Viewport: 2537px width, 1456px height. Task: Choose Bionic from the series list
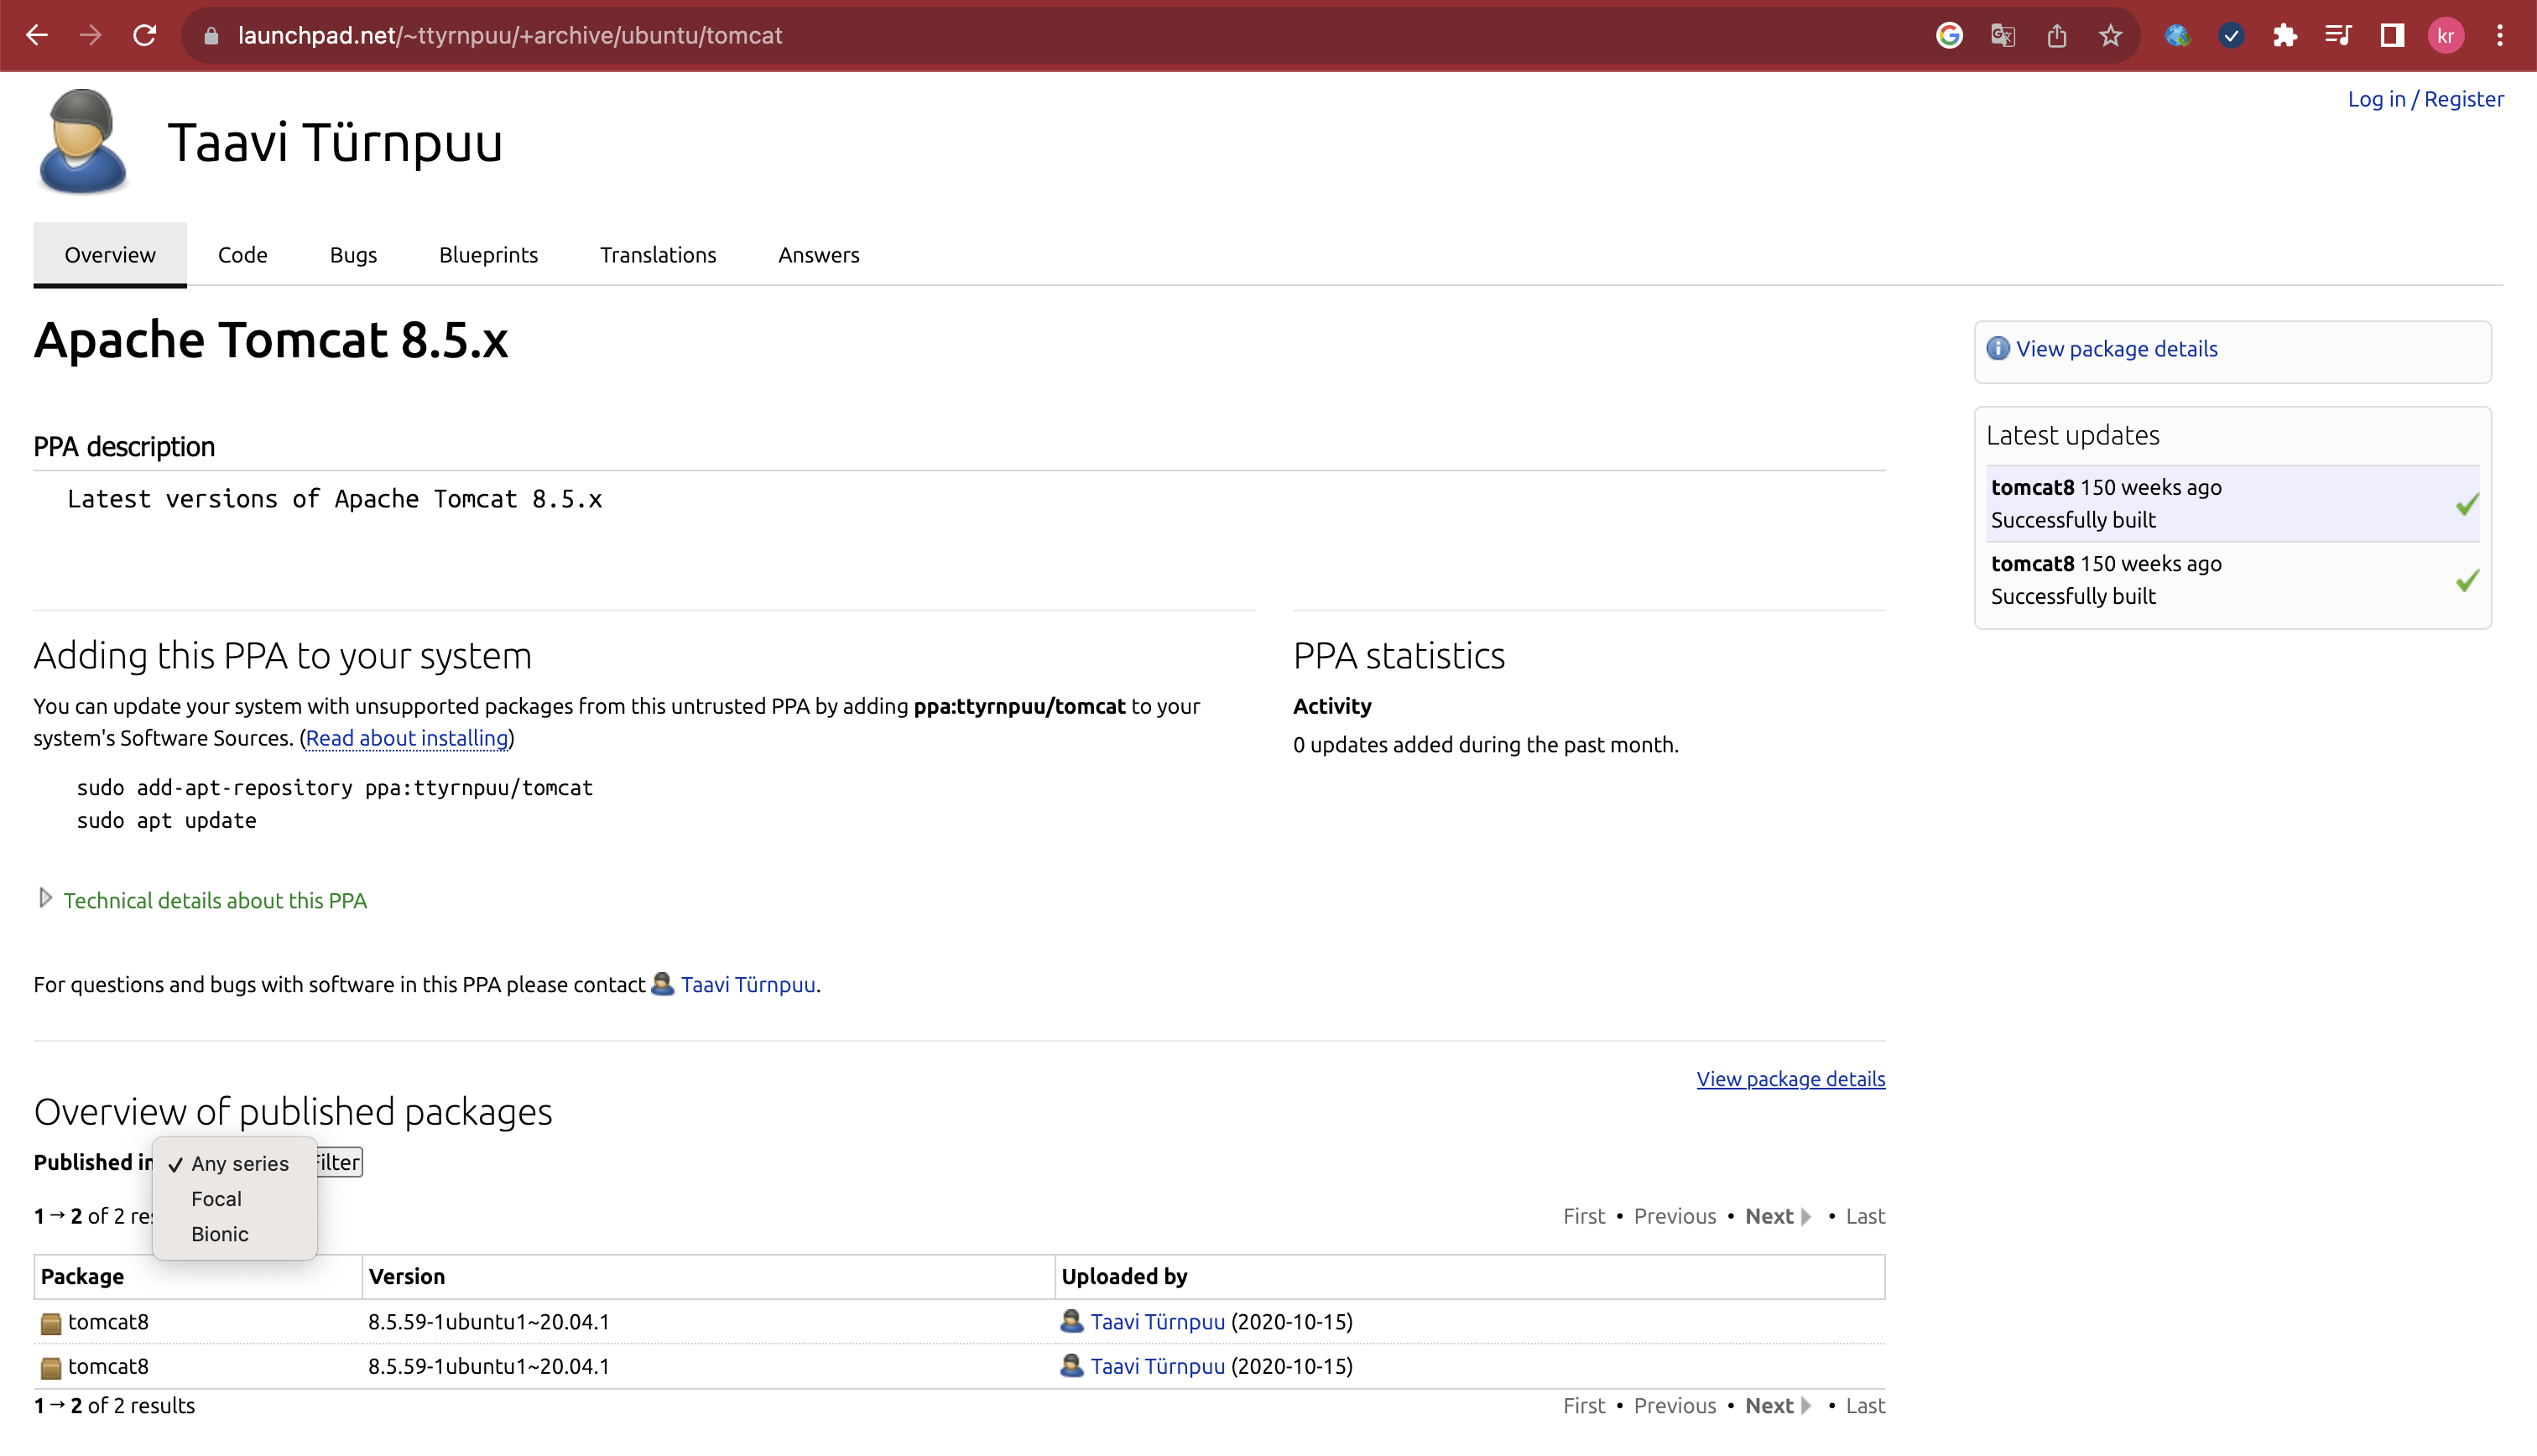pyautogui.click(x=219, y=1233)
